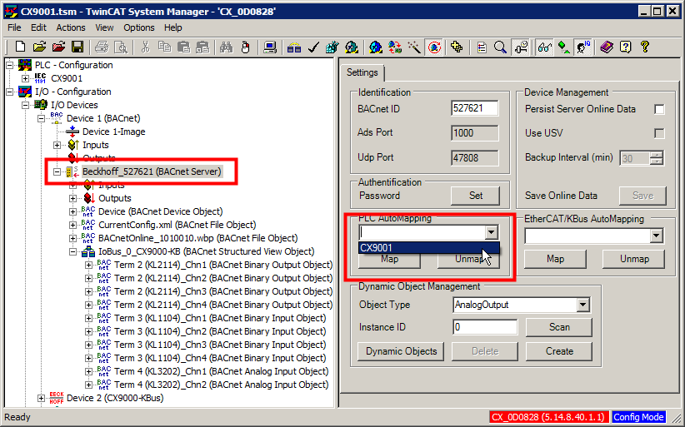
Task: Expand Term 2 (KL2114)_Chn1 Binary Output node
Action: (88, 266)
